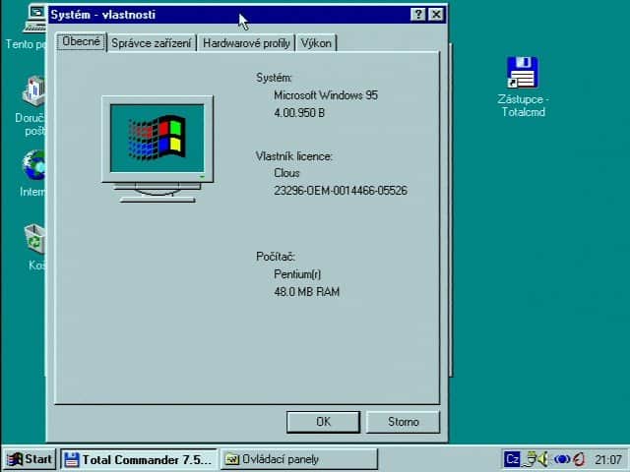Click the Systém - vlastnosti title bar

click(229, 15)
